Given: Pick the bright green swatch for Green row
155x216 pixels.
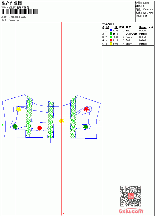Looking at the screenshot, I should coord(111,37).
